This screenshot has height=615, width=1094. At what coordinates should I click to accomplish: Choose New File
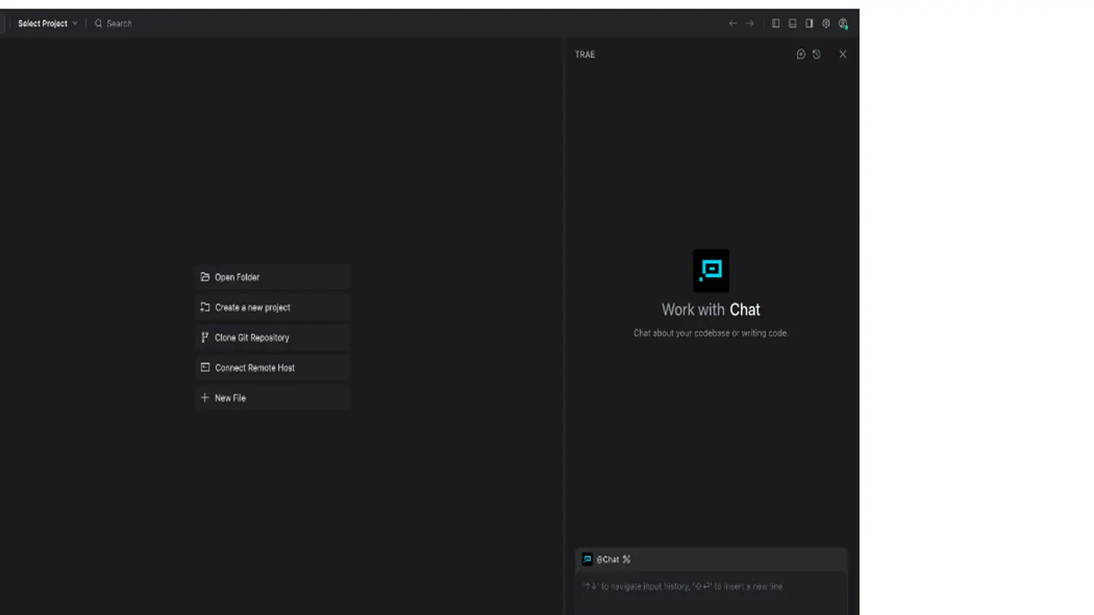pyautogui.click(x=272, y=398)
